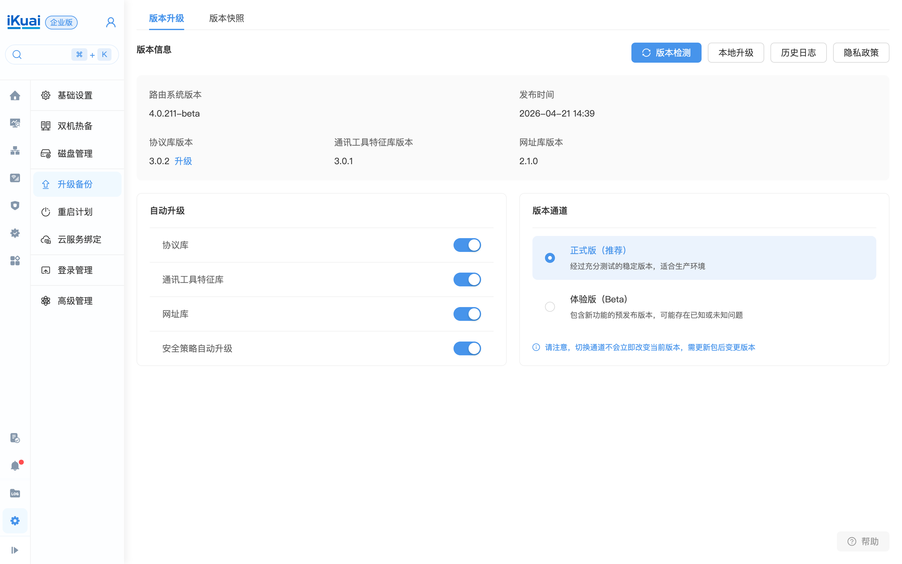902x564 pixels.
Task: Click the home icon in left rail
Action: click(x=15, y=96)
